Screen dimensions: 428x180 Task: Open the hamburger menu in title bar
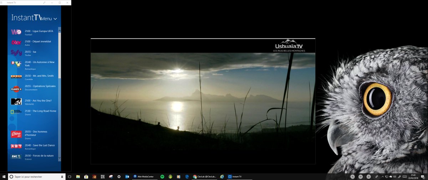coord(2,2)
